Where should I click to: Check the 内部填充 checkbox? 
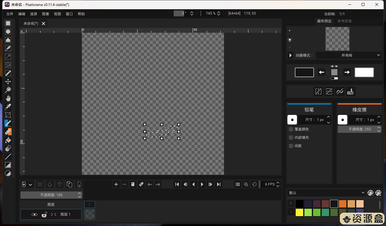coord(291,138)
